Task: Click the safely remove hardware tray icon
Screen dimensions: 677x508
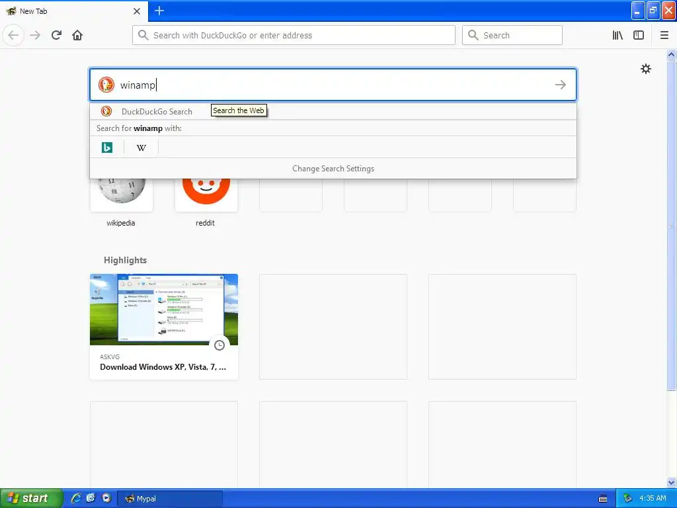Action: (628, 499)
